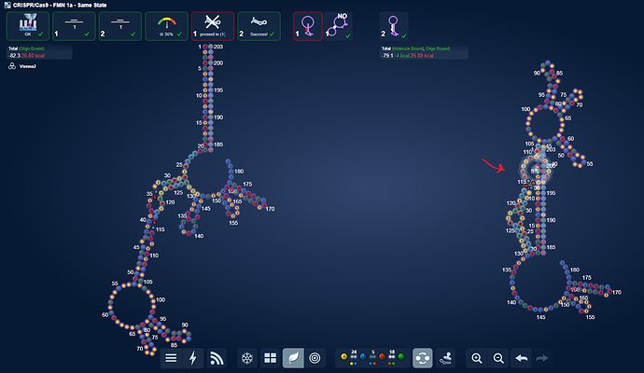Image resolution: width=644 pixels, height=373 pixels.
Task: Toggle the highlighted base-pair swap button
Action: tap(423, 357)
